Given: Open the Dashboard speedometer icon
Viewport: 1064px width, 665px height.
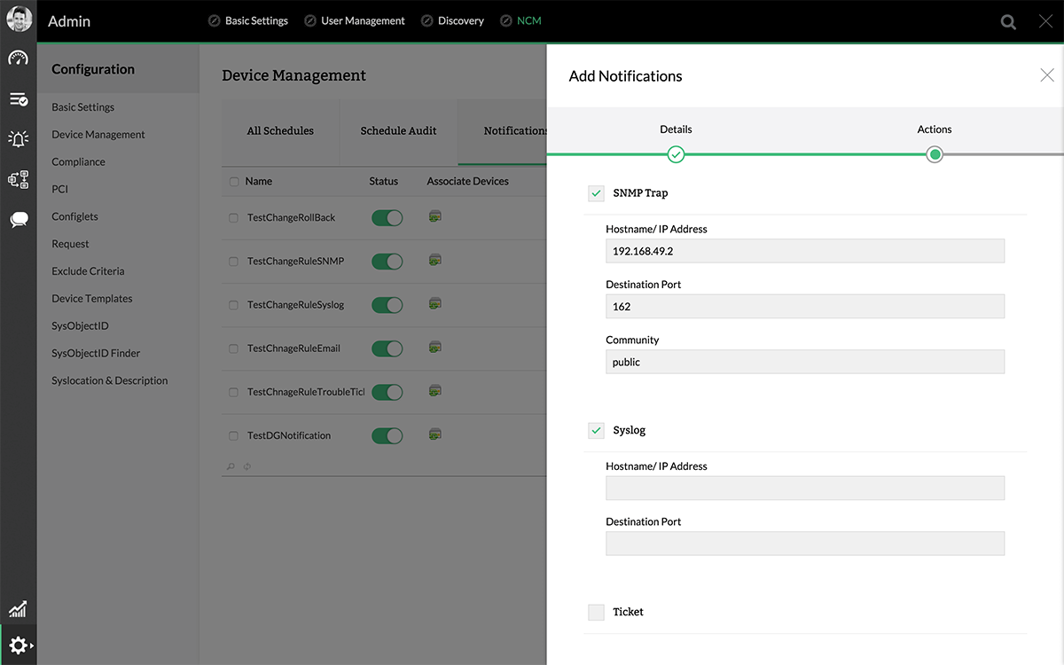Looking at the screenshot, I should click(18, 58).
